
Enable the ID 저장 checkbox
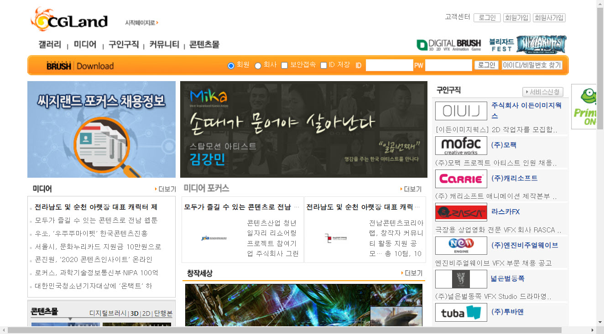(323, 65)
